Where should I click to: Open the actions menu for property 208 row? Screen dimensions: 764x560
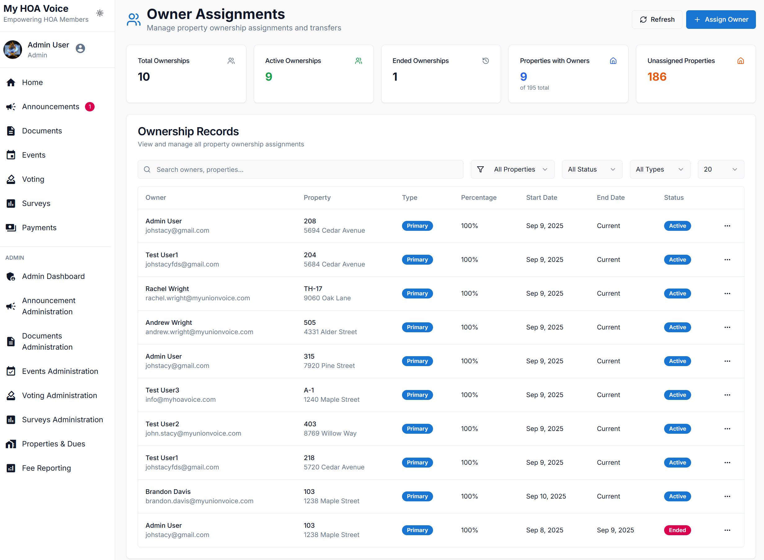tap(727, 226)
